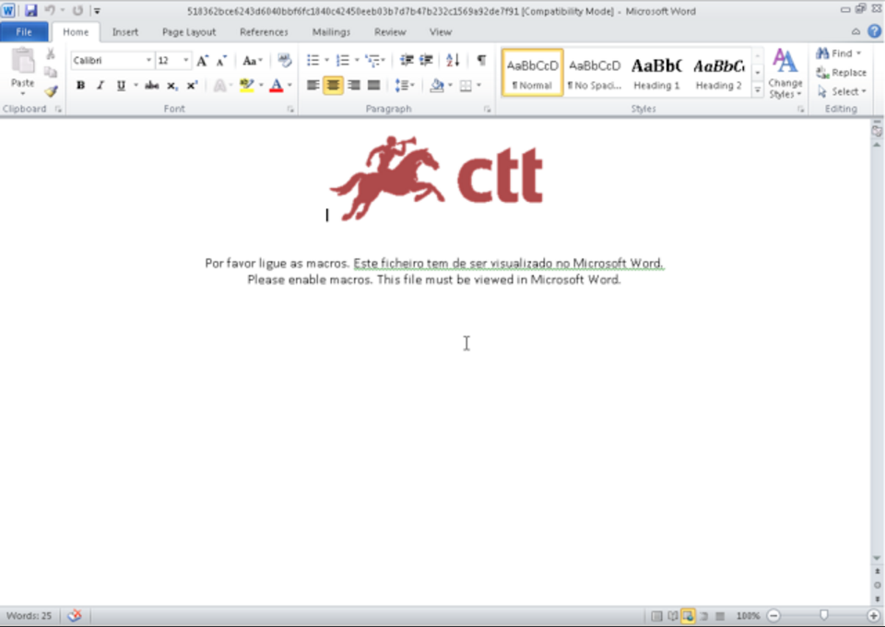Image resolution: width=885 pixels, height=627 pixels.
Task: Decrease paragraph indent
Action: tap(407, 60)
